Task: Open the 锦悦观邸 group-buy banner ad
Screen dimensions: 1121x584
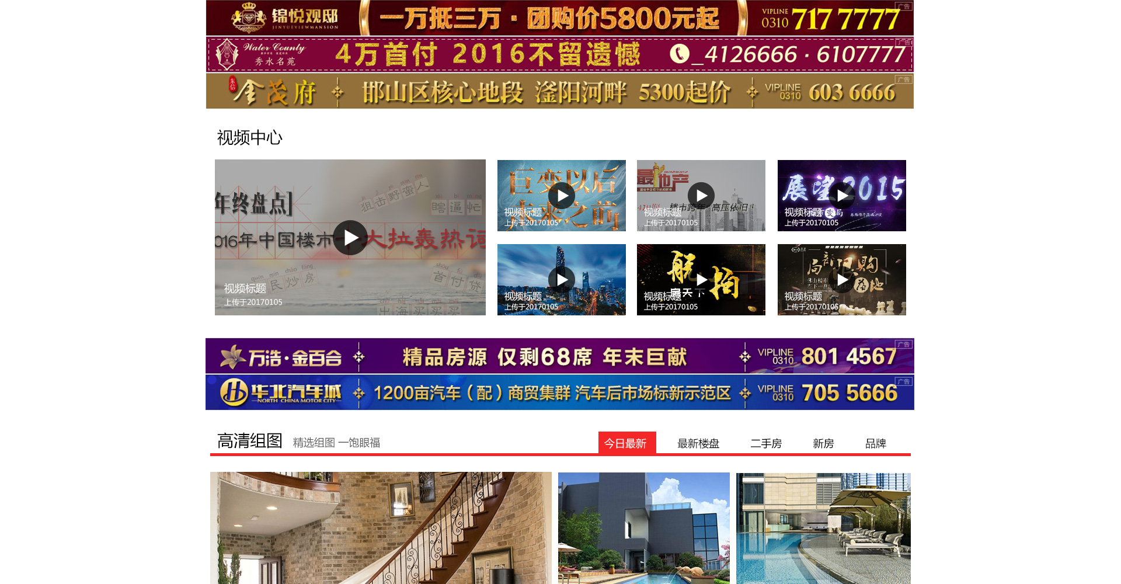Action: [x=559, y=18]
